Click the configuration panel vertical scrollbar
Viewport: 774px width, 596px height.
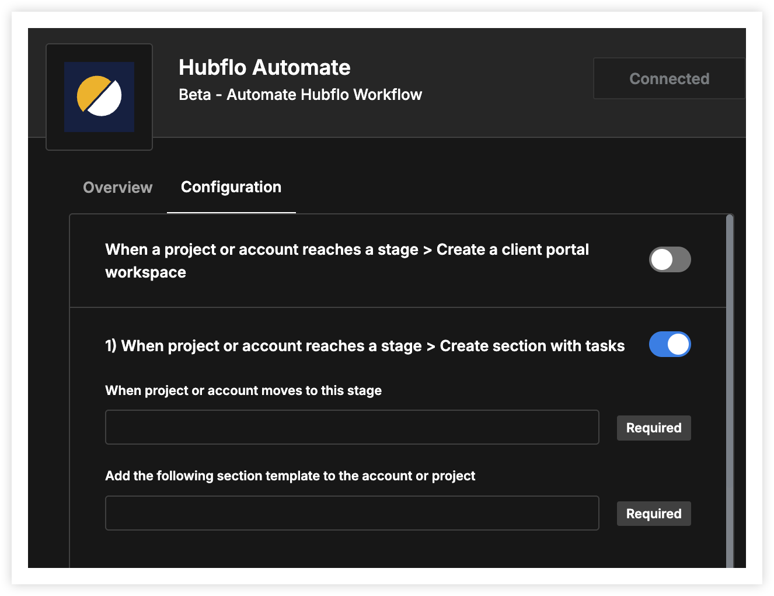pos(730,390)
